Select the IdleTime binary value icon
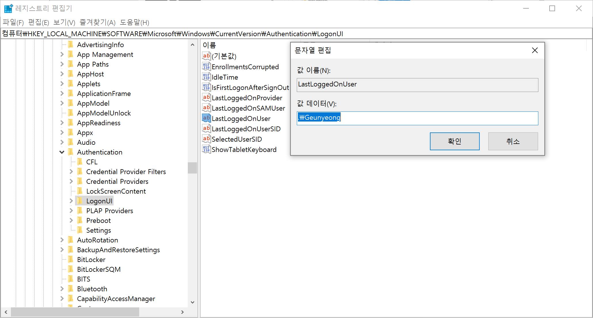593x318 pixels. pos(206,77)
